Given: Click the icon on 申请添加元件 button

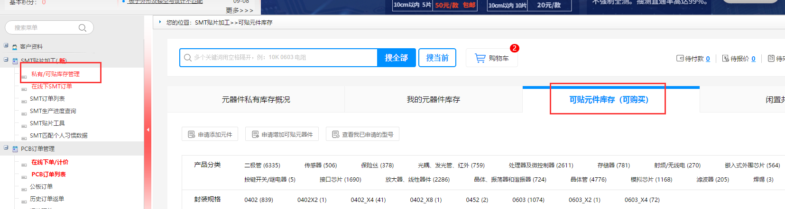Looking at the screenshot, I should pyautogui.click(x=191, y=135).
